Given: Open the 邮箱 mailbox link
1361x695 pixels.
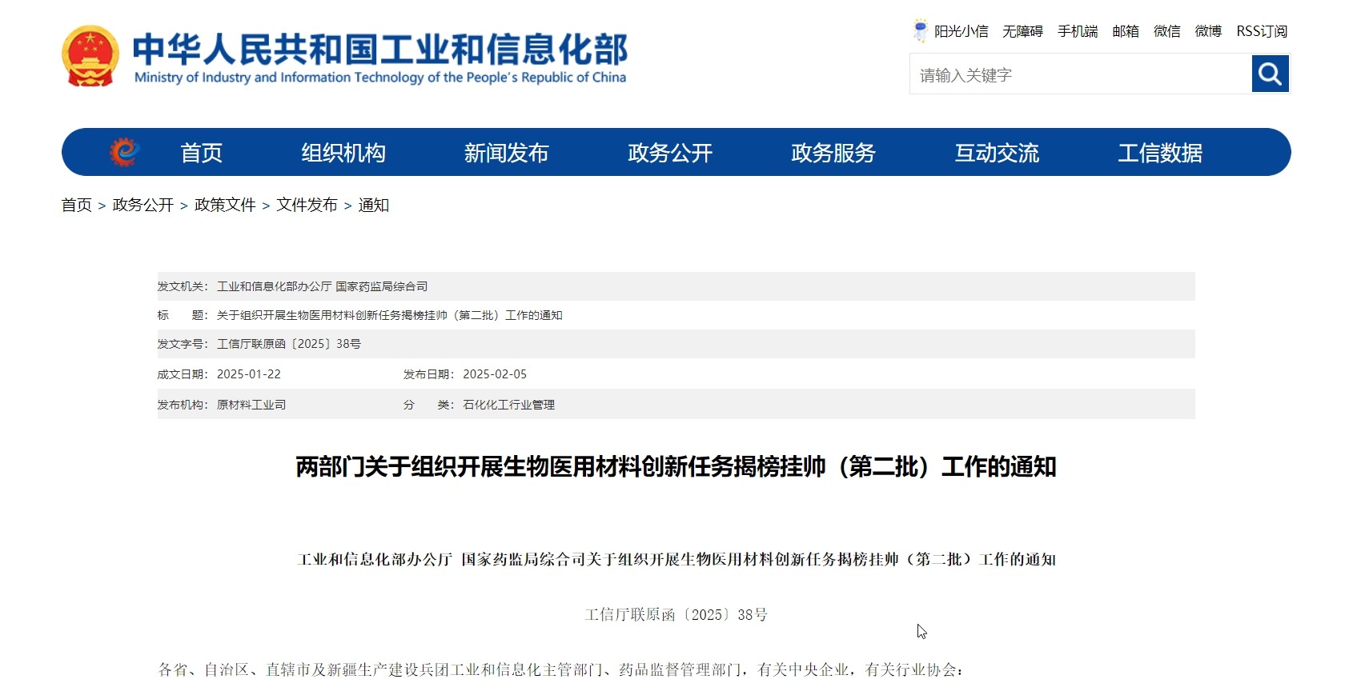Looking at the screenshot, I should (1125, 31).
